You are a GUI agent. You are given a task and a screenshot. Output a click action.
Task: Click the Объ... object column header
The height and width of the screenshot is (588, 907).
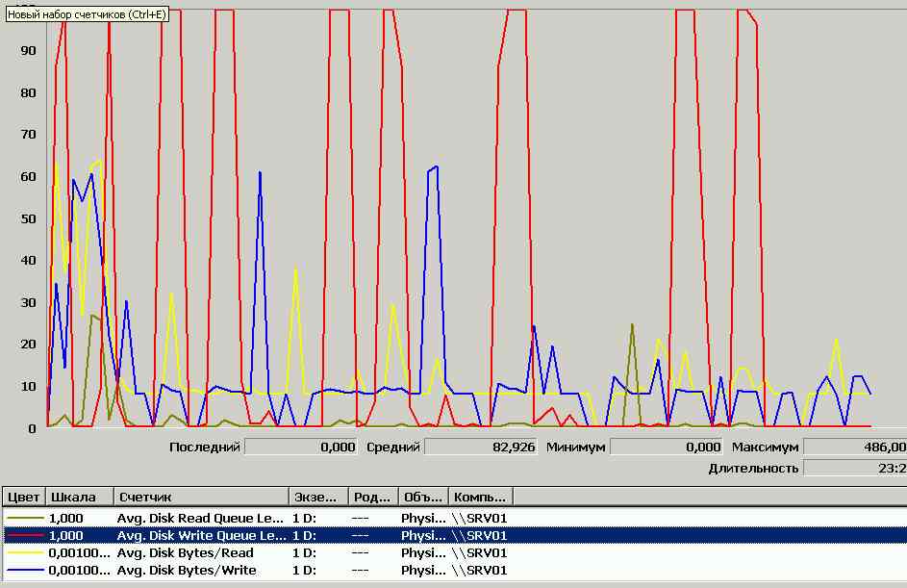[x=423, y=497]
